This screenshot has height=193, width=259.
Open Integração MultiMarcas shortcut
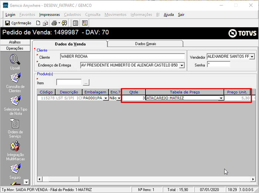(15, 151)
